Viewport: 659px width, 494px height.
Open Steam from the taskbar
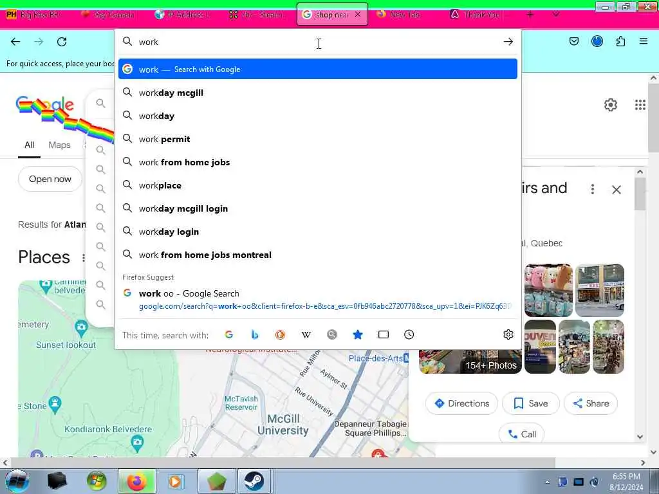coord(254,481)
